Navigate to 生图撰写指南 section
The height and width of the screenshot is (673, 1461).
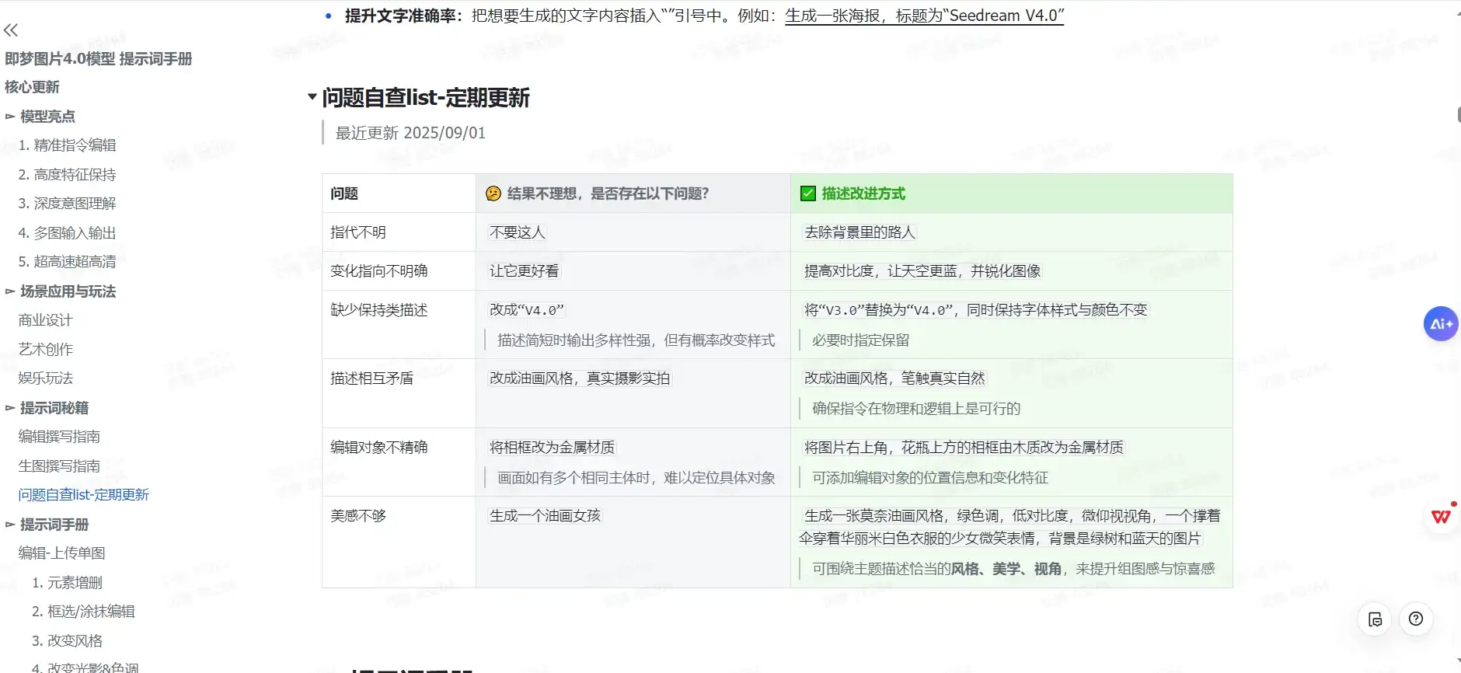[60, 466]
